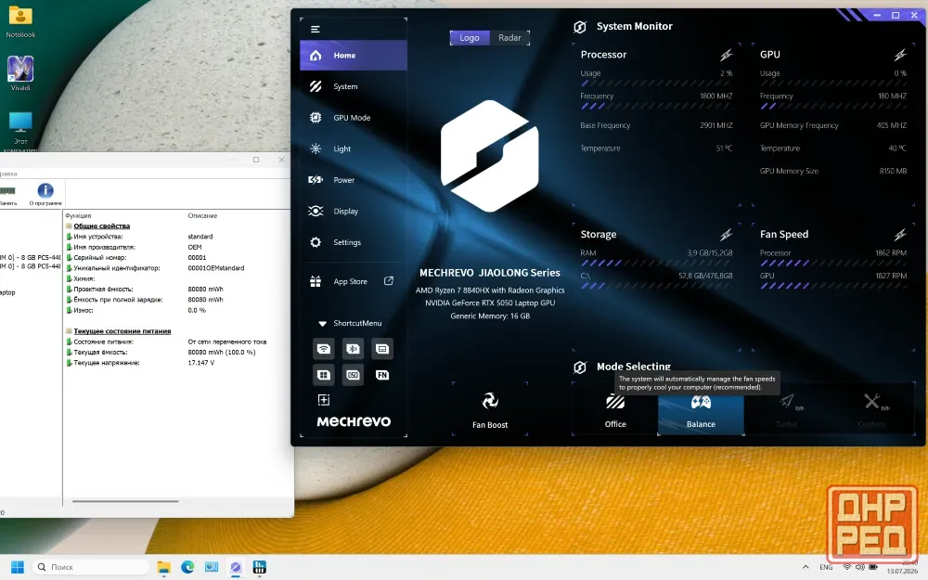This screenshot has height=580, width=928.
Task: Add a new shortcut with plus icon
Action: pyautogui.click(x=324, y=400)
